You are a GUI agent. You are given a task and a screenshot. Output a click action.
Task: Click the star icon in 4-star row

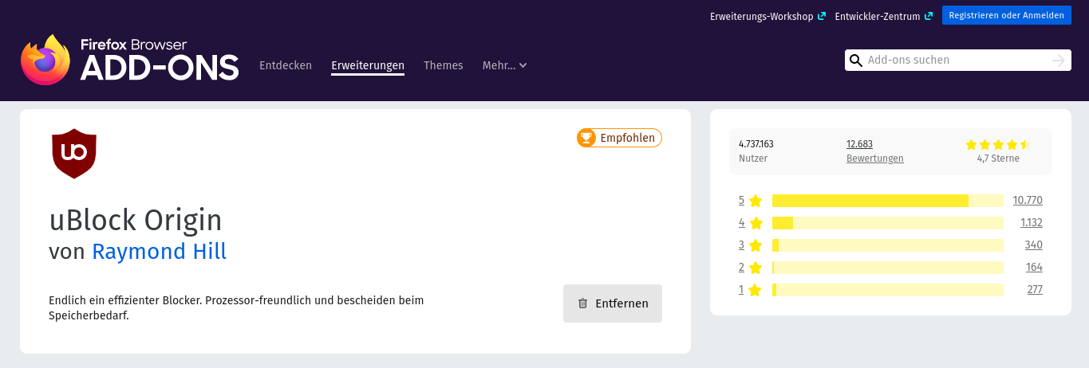pos(756,223)
